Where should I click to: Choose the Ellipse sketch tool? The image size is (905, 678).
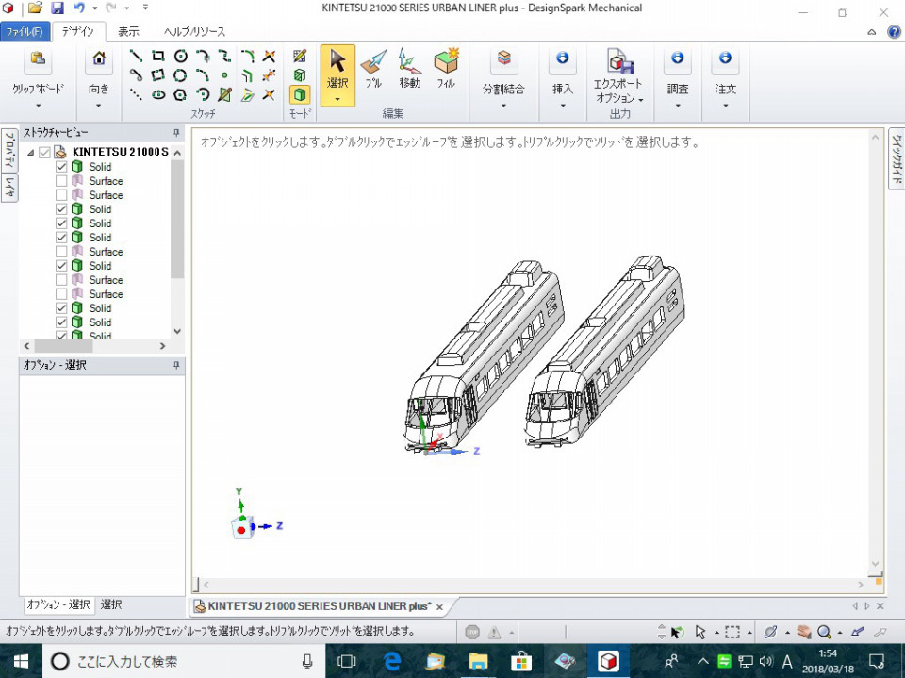pyautogui.click(x=158, y=94)
